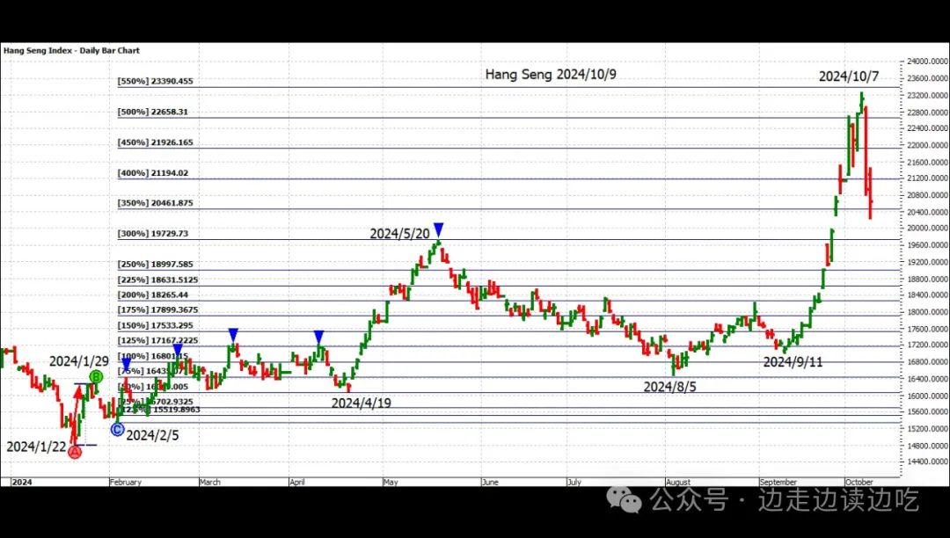The image size is (950, 538).
Task: Click the 16000.0000 price axis value
Action: pos(928,396)
